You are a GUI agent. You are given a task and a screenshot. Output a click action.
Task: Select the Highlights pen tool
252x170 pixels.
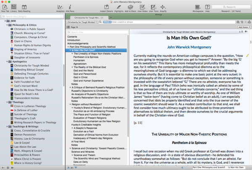coord(119,7)
